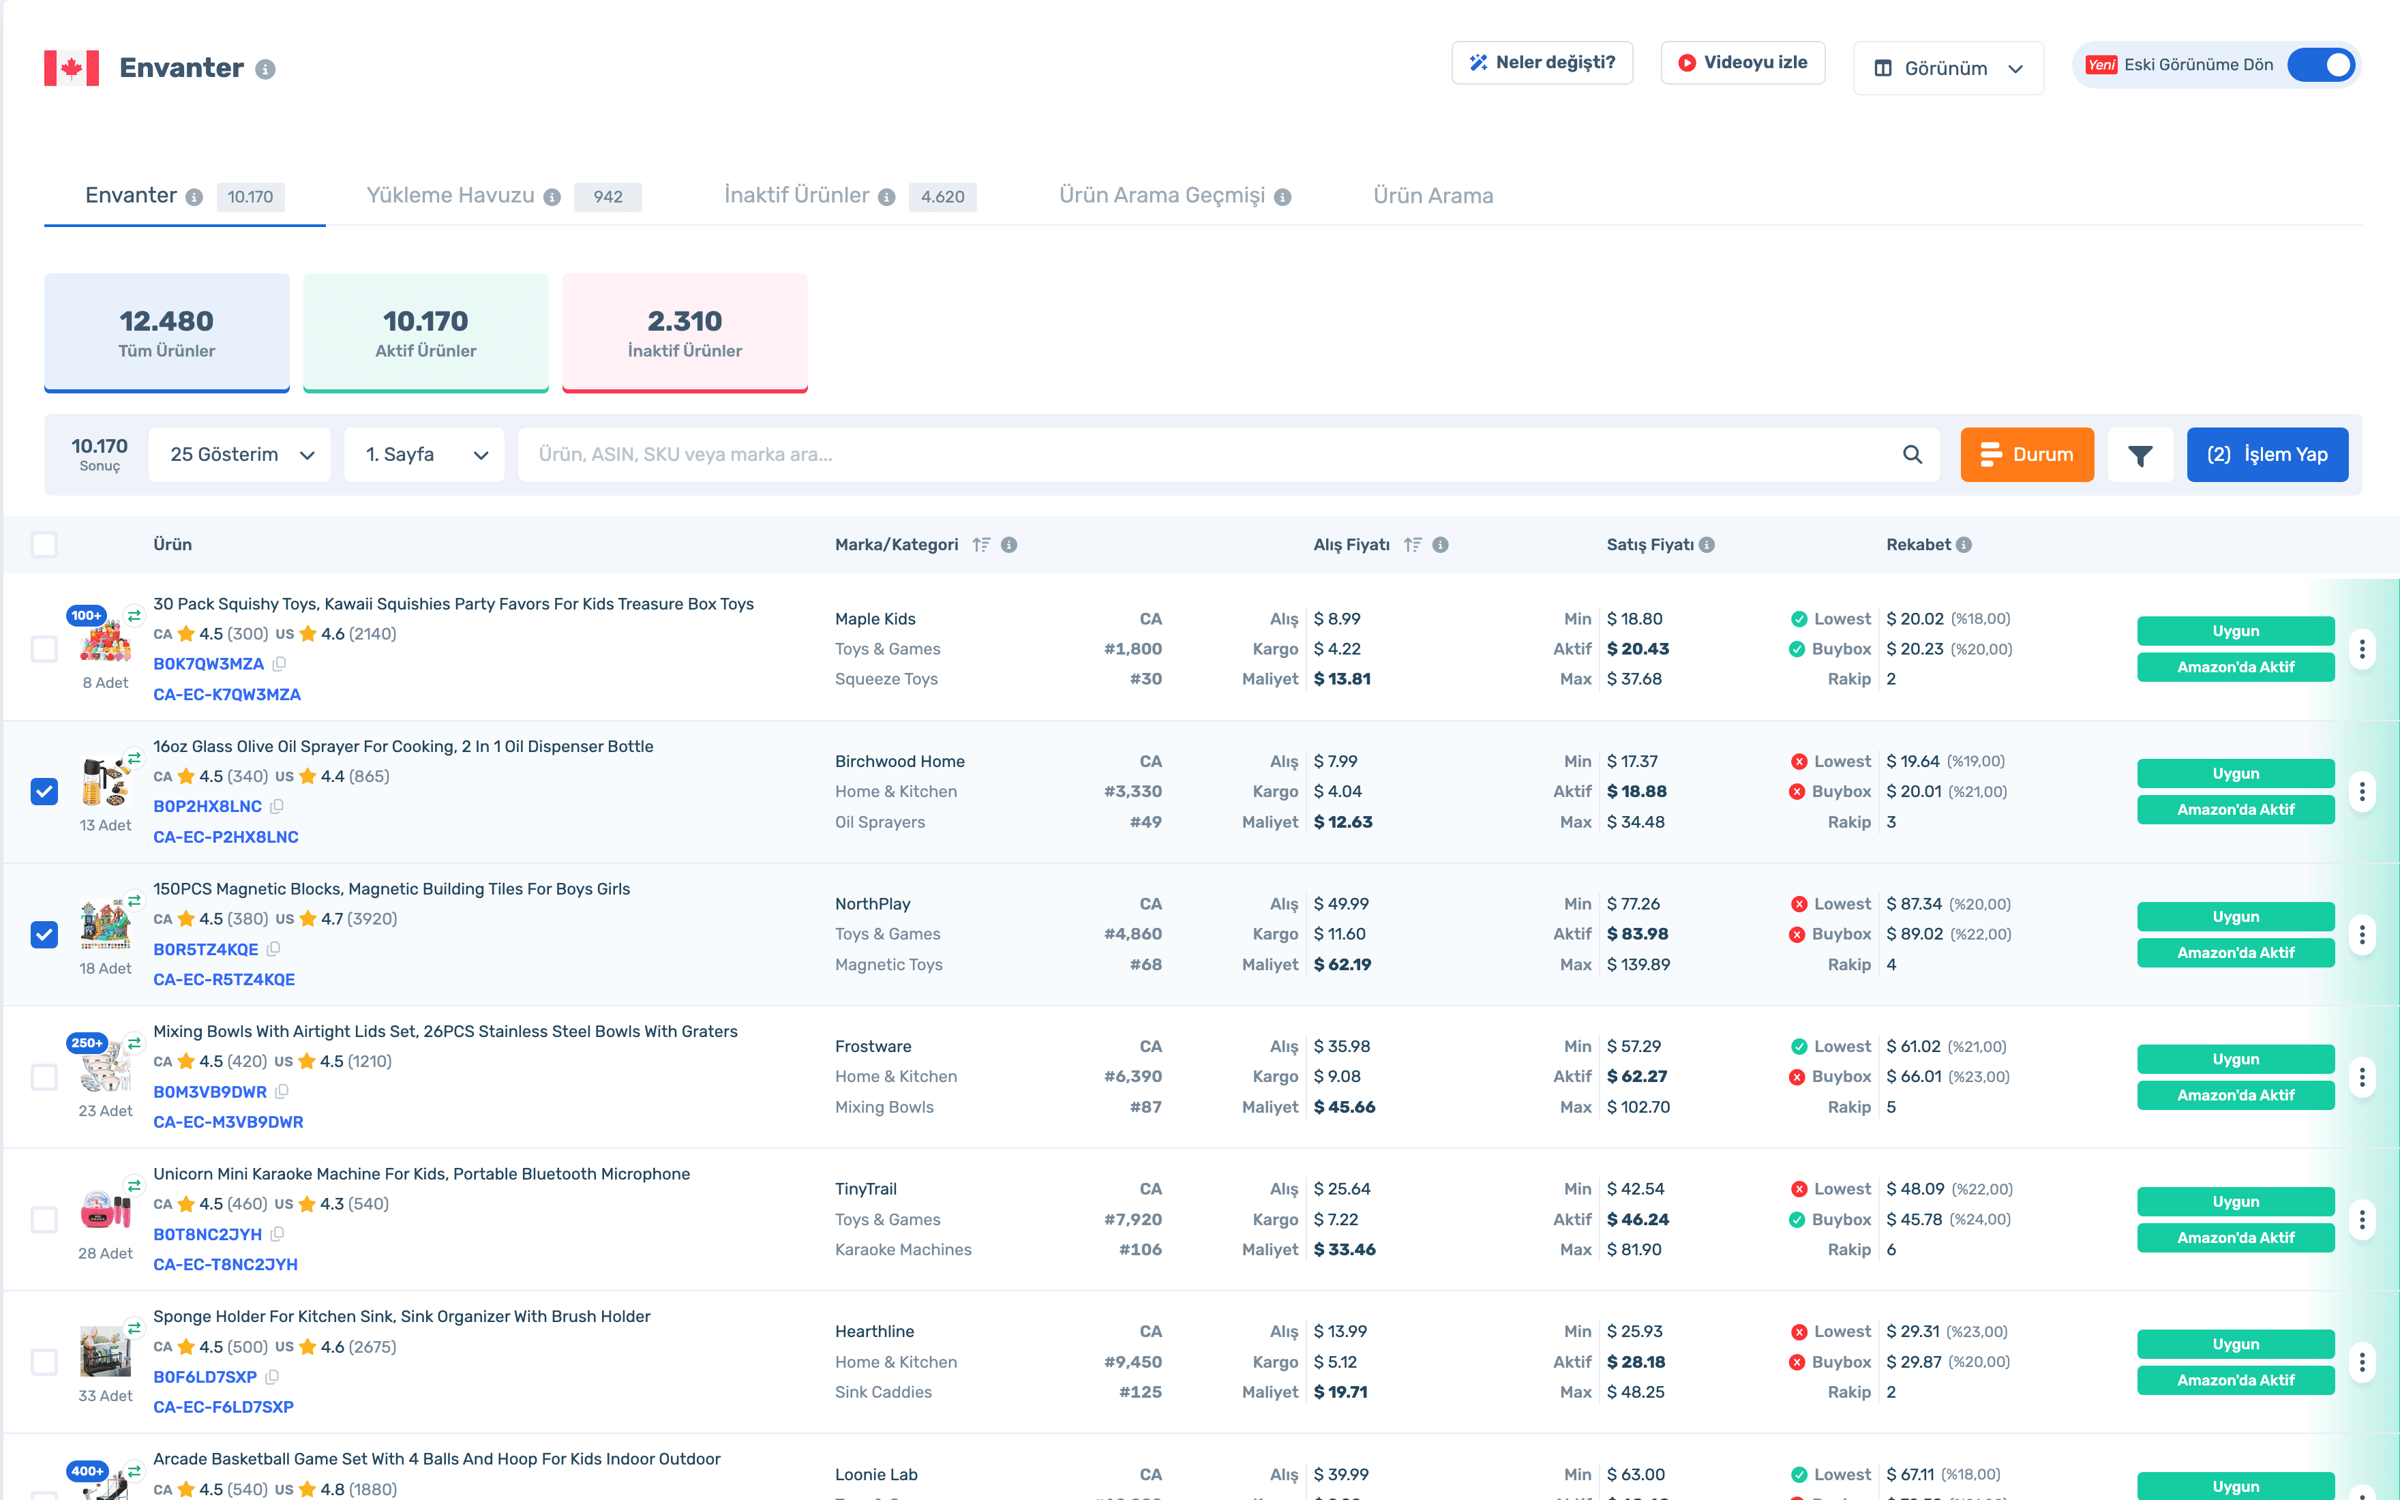Click Maliyet value $ 45.66

click(1344, 1107)
